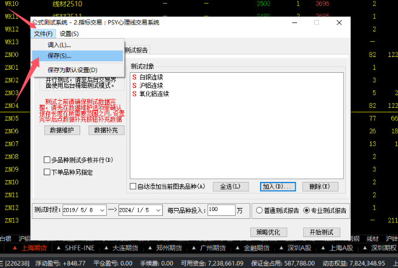Switch to the 测试报告 tab
The height and width of the screenshot is (268, 398).
[x=136, y=50]
